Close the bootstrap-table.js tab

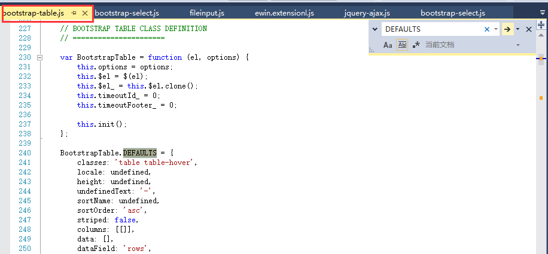click(84, 13)
